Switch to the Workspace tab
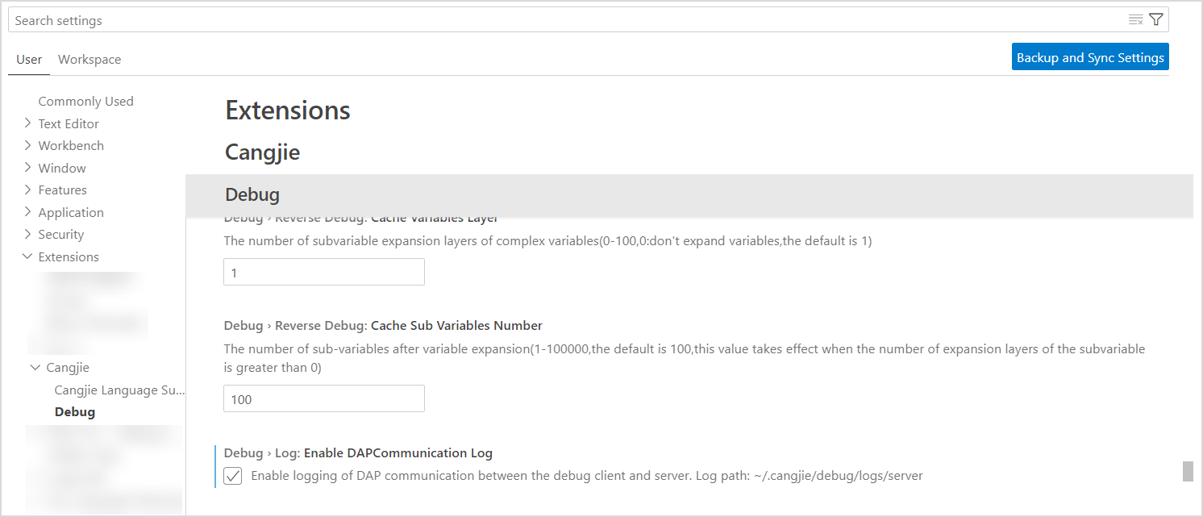Viewport: 1203px width, 517px height. click(89, 59)
